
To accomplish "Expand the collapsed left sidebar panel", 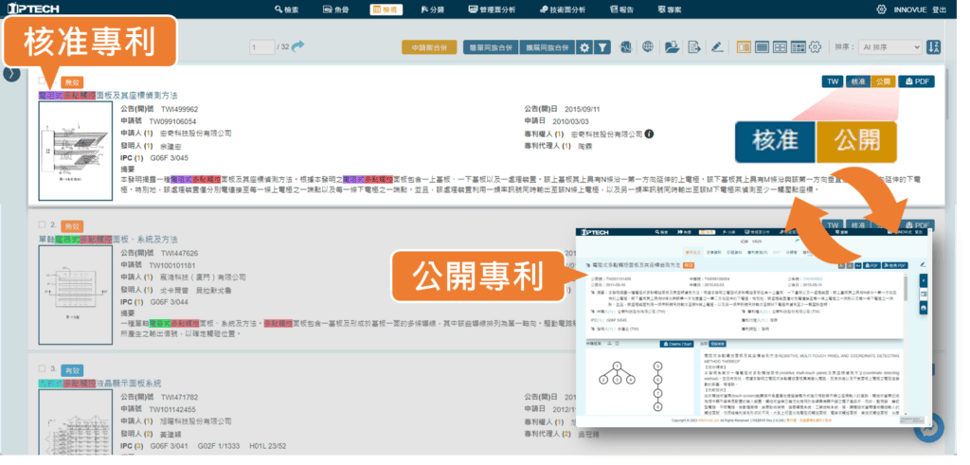I will [x=10, y=73].
